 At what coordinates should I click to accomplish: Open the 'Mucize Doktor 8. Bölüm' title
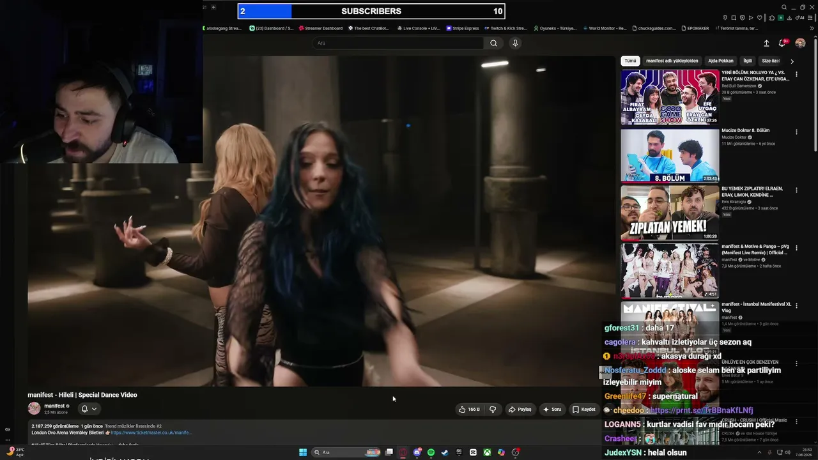746,130
